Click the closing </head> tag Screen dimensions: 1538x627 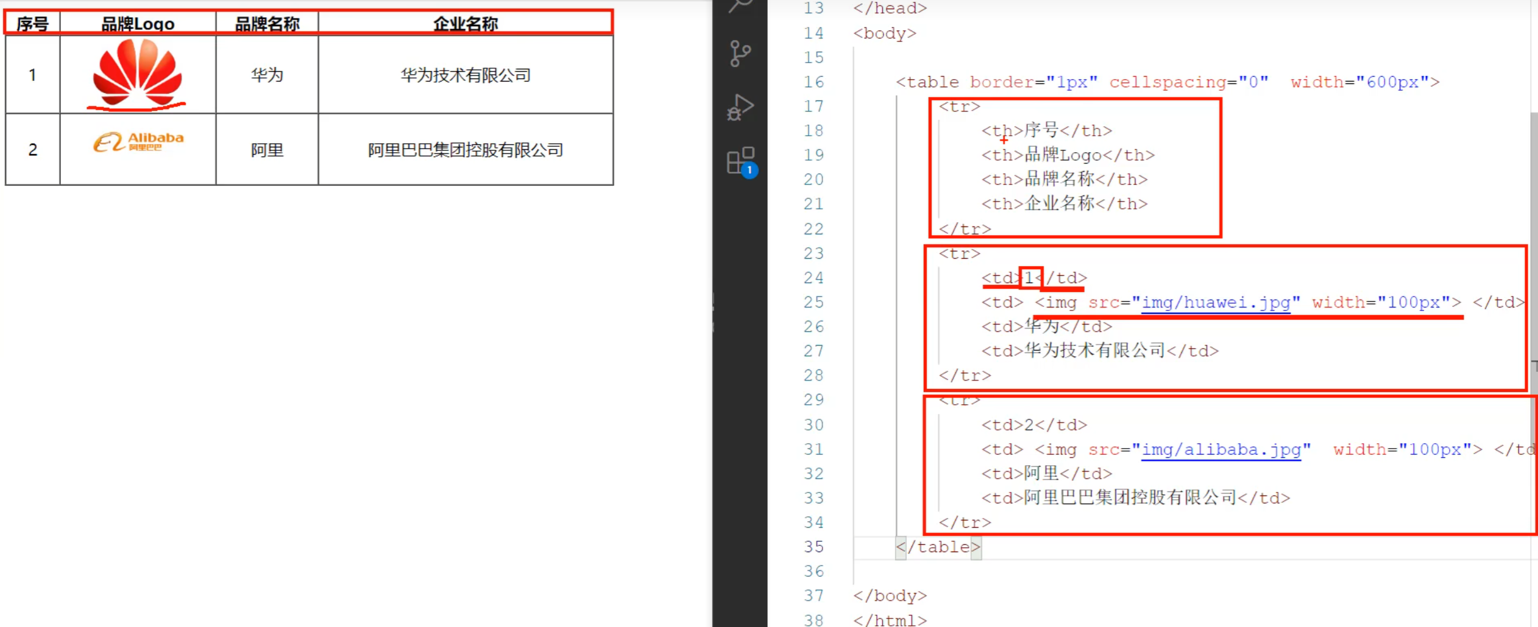890,9
